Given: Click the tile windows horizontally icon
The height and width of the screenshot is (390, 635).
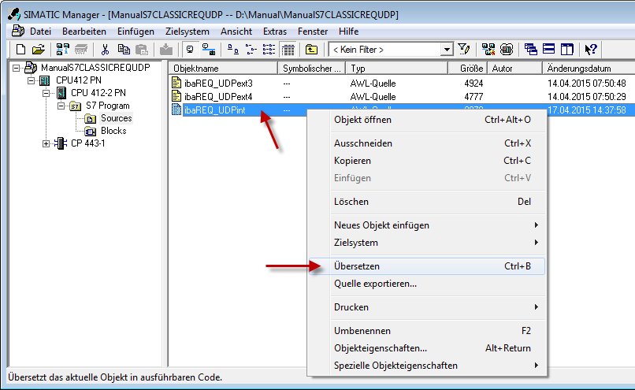Looking at the screenshot, I should [549, 50].
